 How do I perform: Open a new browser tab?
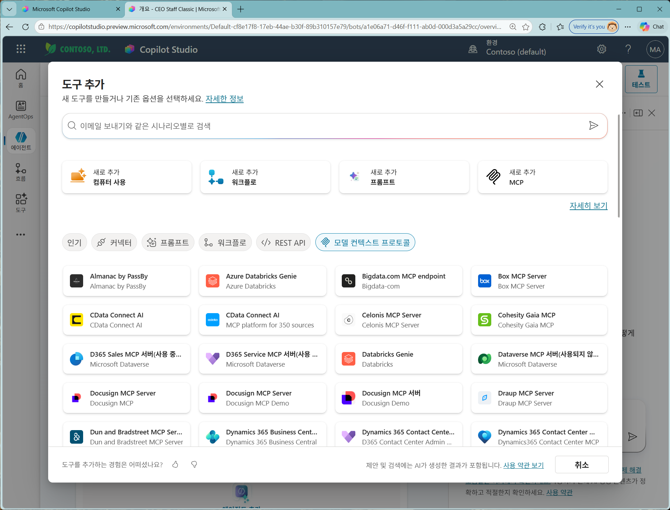tap(241, 9)
